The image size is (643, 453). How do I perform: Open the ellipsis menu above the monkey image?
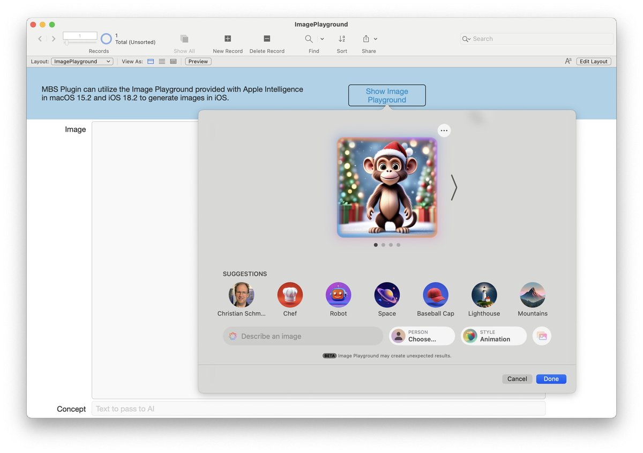click(x=444, y=130)
